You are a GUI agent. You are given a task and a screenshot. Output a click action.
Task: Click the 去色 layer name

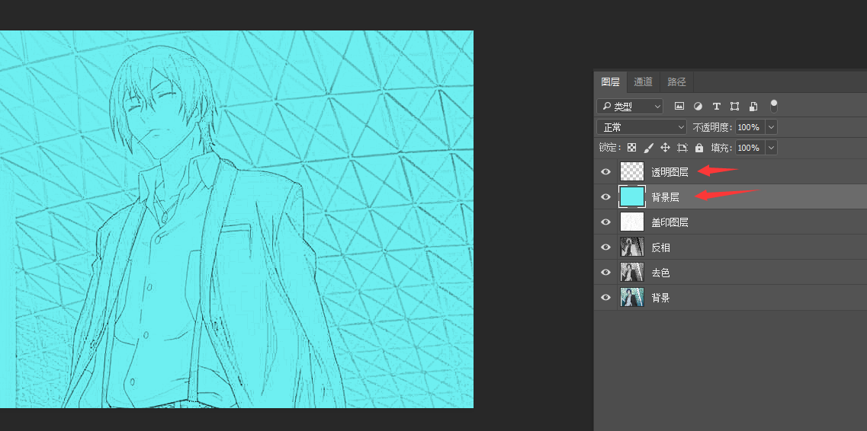661,273
